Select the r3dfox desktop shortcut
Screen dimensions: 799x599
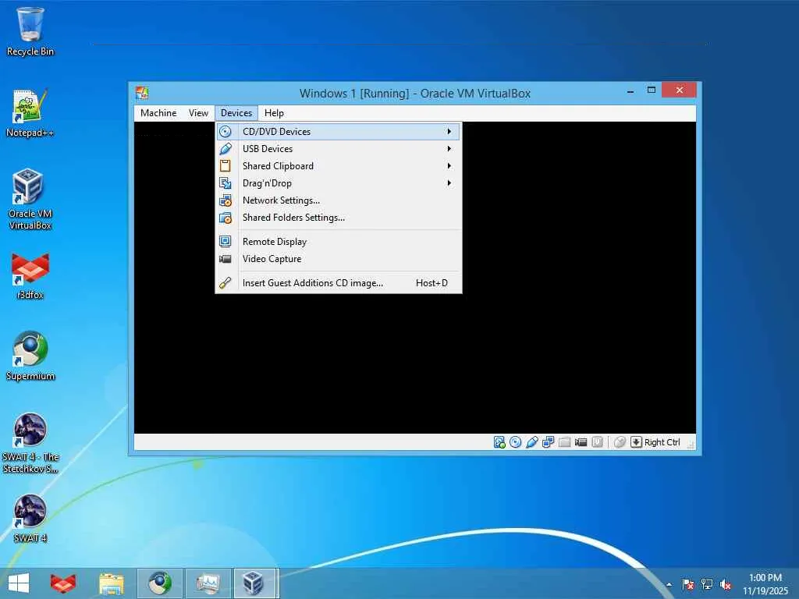tap(30, 275)
